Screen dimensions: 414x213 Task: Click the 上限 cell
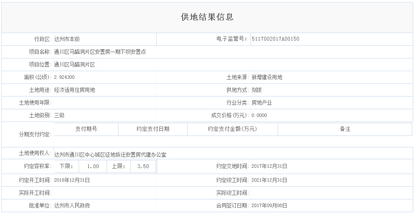pos(118,166)
